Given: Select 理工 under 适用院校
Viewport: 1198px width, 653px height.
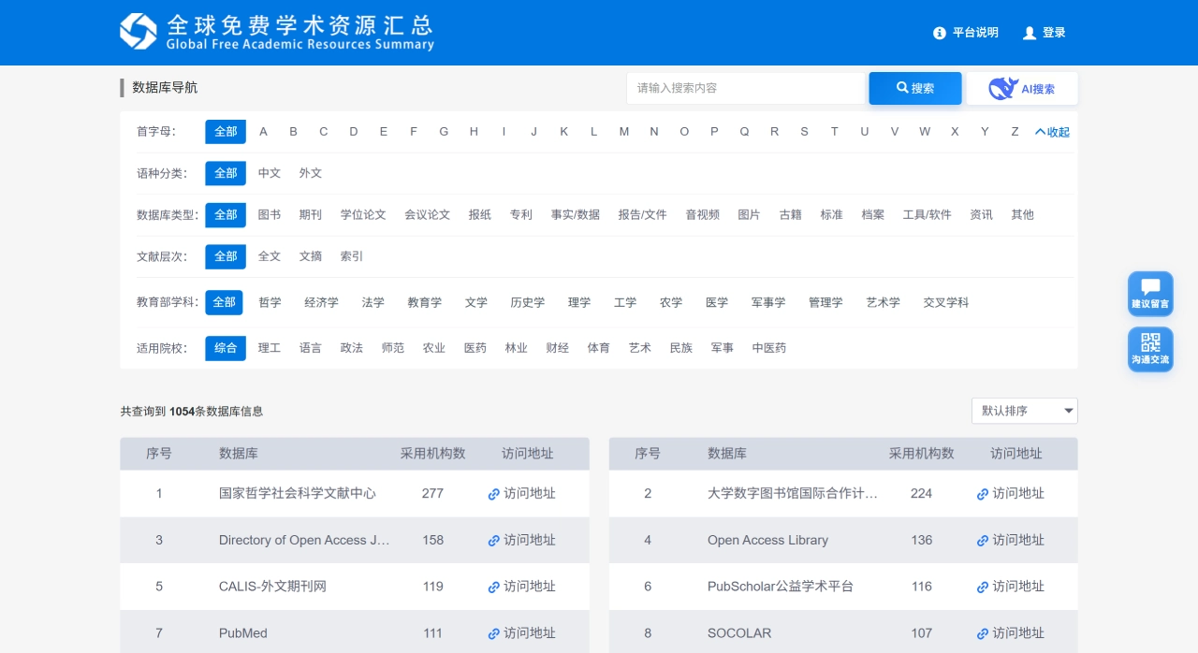Looking at the screenshot, I should click(270, 348).
